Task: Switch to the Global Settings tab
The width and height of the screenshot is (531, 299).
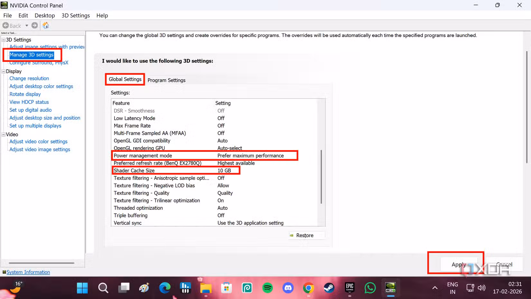Action: point(125,79)
